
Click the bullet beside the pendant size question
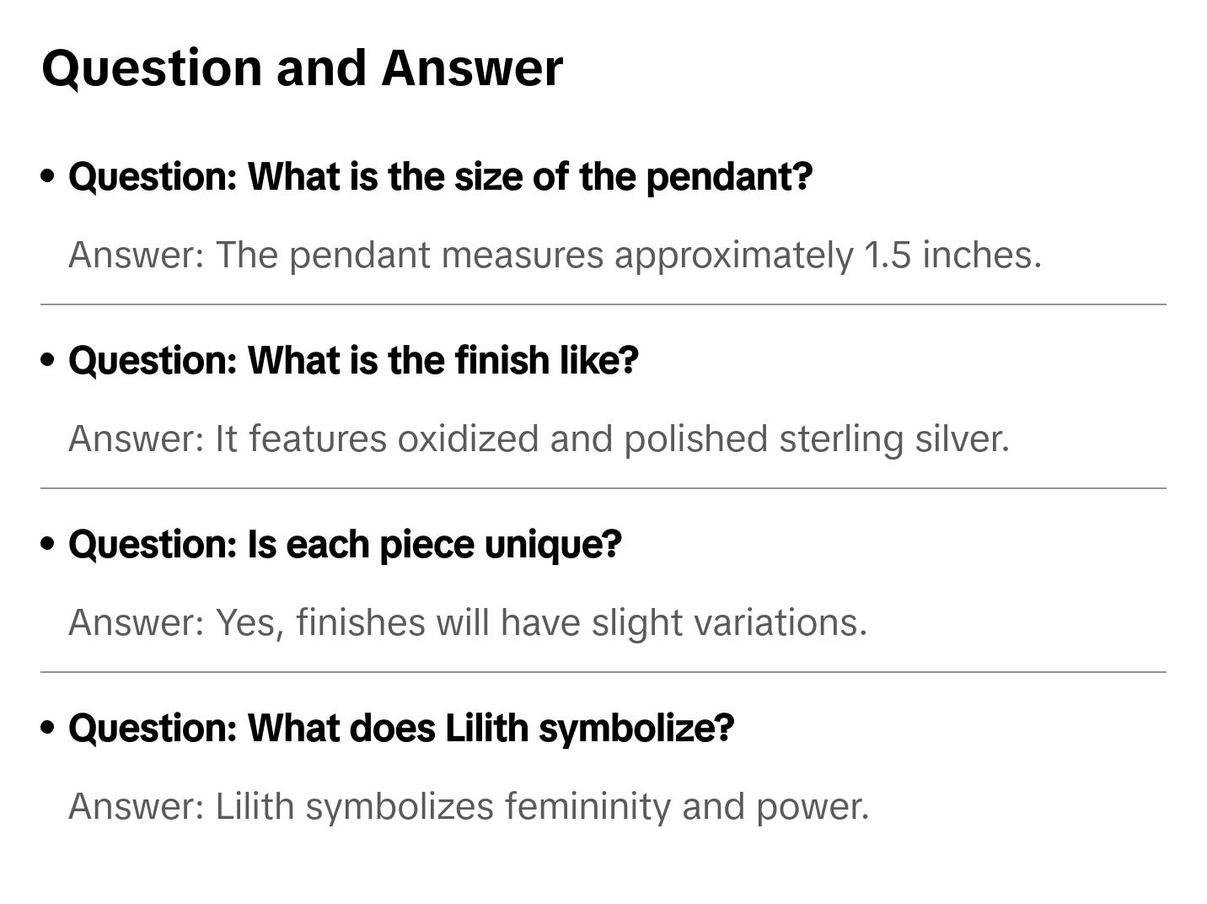pyautogui.click(x=48, y=176)
